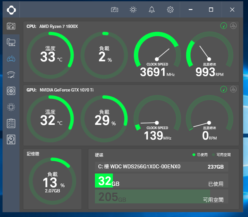
Task: Click the 2.07GB memory usage value
Action: pos(52,191)
